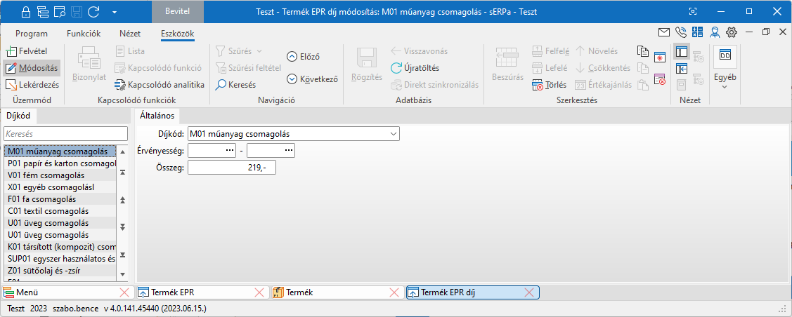Click the jump to last item arrow
Viewport: 792px width, 317px height.
122,255
